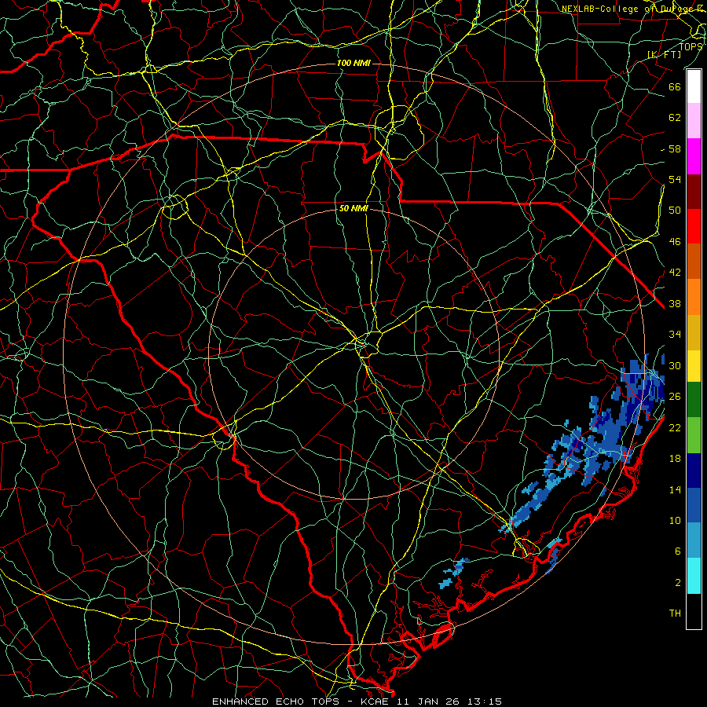This screenshot has height=707, width=707.
Task: Click the legend value 46
Action: (675, 242)
